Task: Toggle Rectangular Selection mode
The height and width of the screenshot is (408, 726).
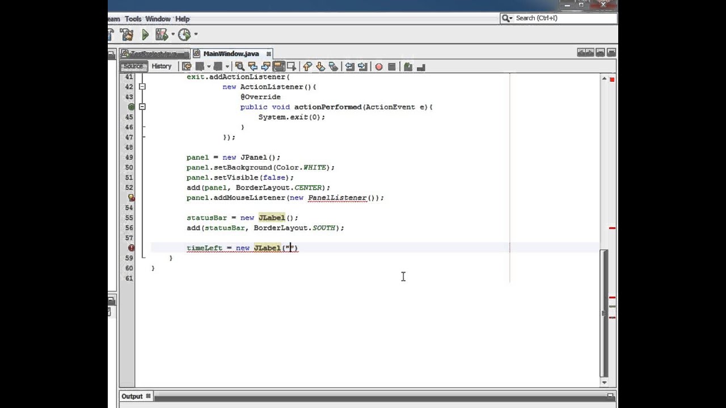Action: (x=292, y=67)
